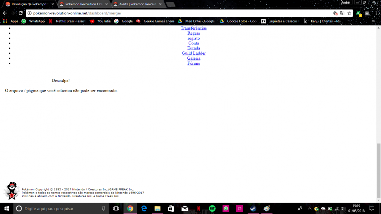
Task: Bookmark this page with the star icon
Action: tap(349, 13)
